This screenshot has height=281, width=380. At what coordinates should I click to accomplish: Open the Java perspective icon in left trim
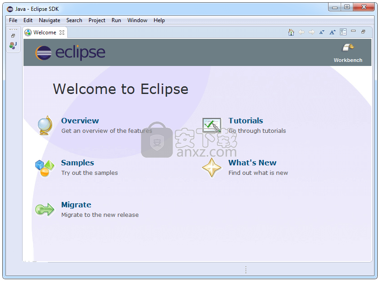pyautogui.click(x=13, y=45)
